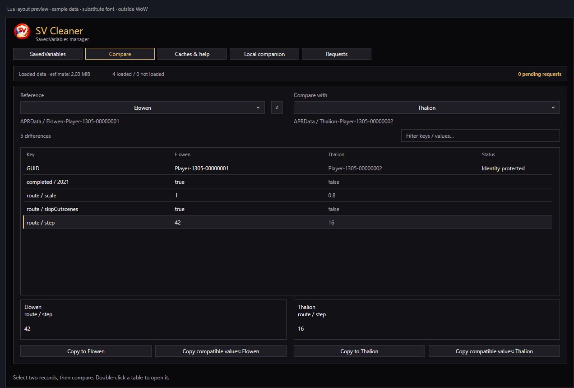Select the route / skipCutscenes row
The height and width of the screenshot is (388, 574).
[x=287, y=209]
